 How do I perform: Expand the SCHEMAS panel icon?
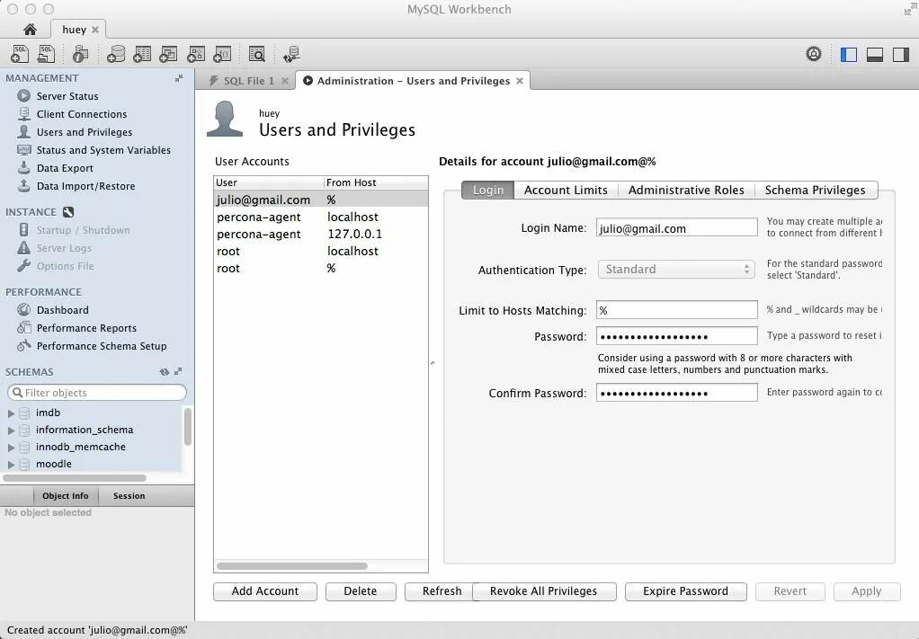[178, 371]
